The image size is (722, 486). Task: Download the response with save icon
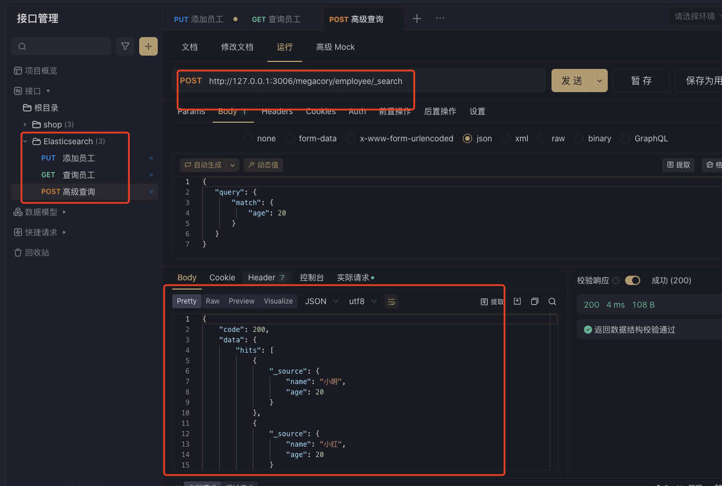coord(517,301)
